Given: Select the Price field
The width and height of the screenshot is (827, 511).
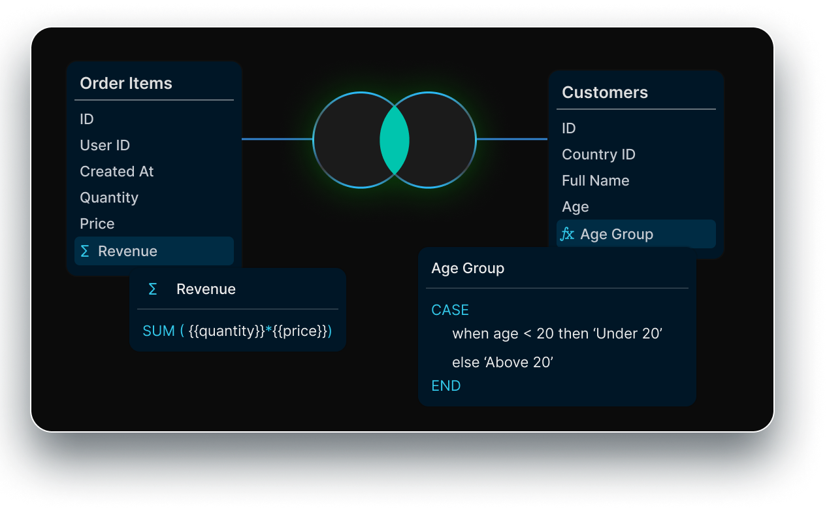Looking at the screenshot, I should [97, 223].
